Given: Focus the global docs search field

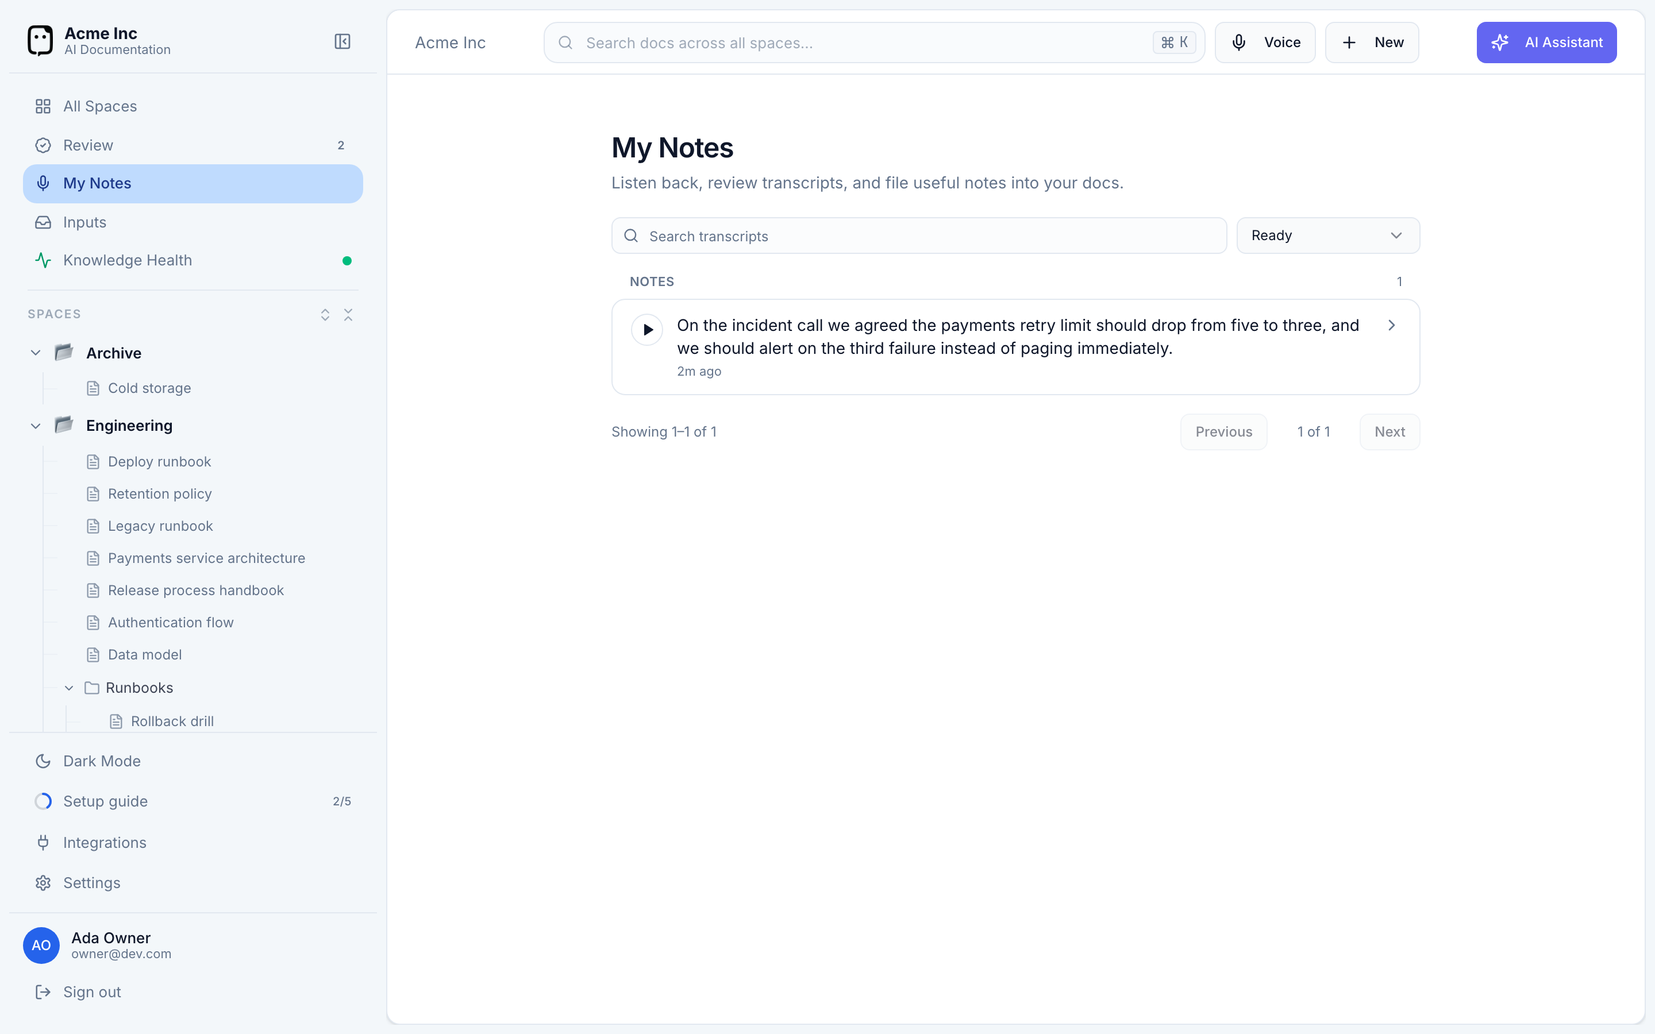Looking at the screenshot, I should (874, 43).
